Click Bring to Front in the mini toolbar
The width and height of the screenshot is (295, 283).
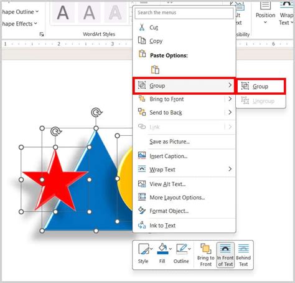click(206, 255)
